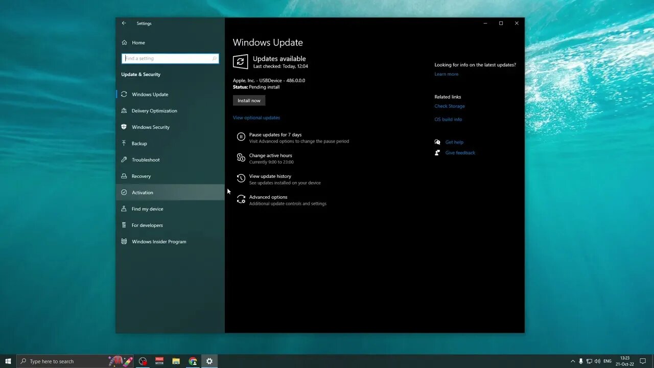The image size is (654, 368).
Task: Click the search magnifier in Find a setting
Action: tap(214, 58)
